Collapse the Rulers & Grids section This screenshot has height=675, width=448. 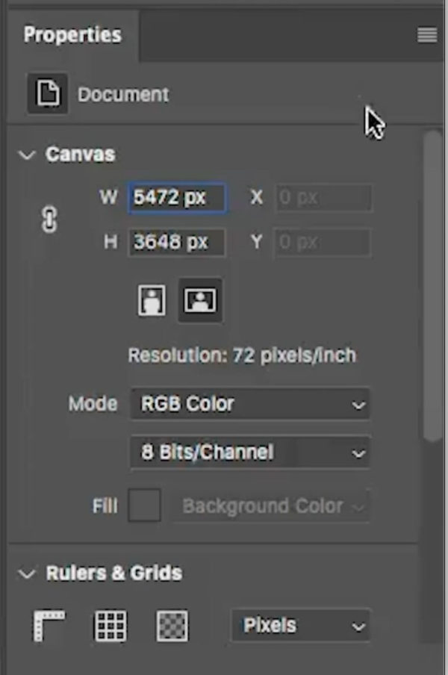[27, 573]
